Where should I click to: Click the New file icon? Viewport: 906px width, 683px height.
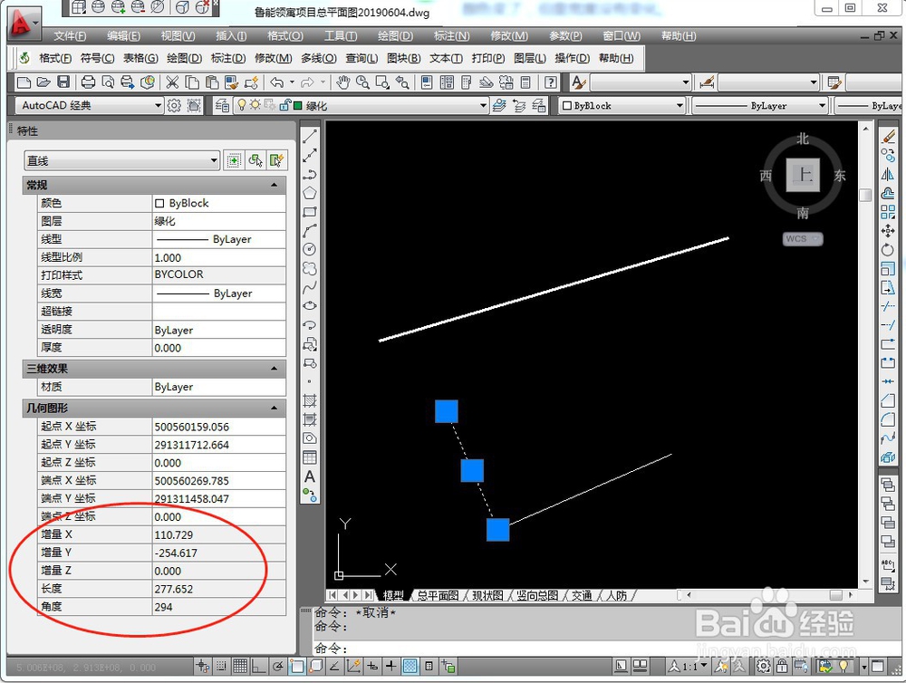(24, 82)
